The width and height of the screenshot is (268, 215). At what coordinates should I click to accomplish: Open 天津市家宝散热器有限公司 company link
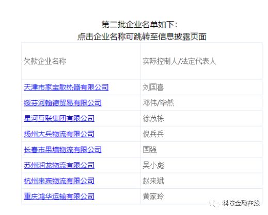(x=66, y=87)
